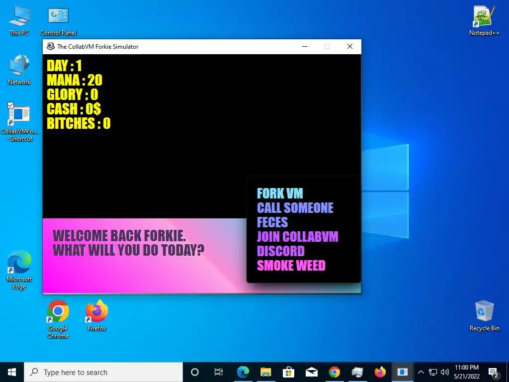509x382 pixels.
Task: Open This PC desktop icon
Action: (19, 20)
